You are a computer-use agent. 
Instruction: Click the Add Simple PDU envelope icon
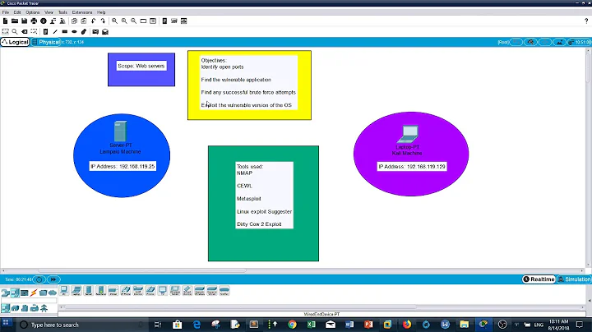[95, 32]
